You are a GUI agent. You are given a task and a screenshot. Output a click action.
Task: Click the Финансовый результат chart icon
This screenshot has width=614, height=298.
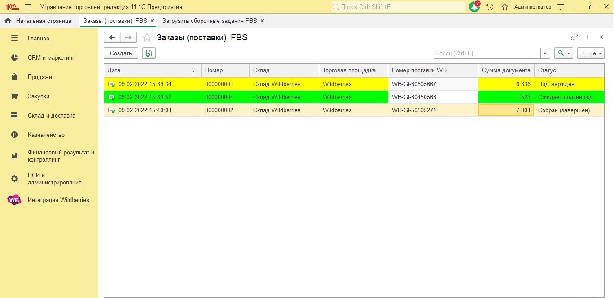pos(14,156)
